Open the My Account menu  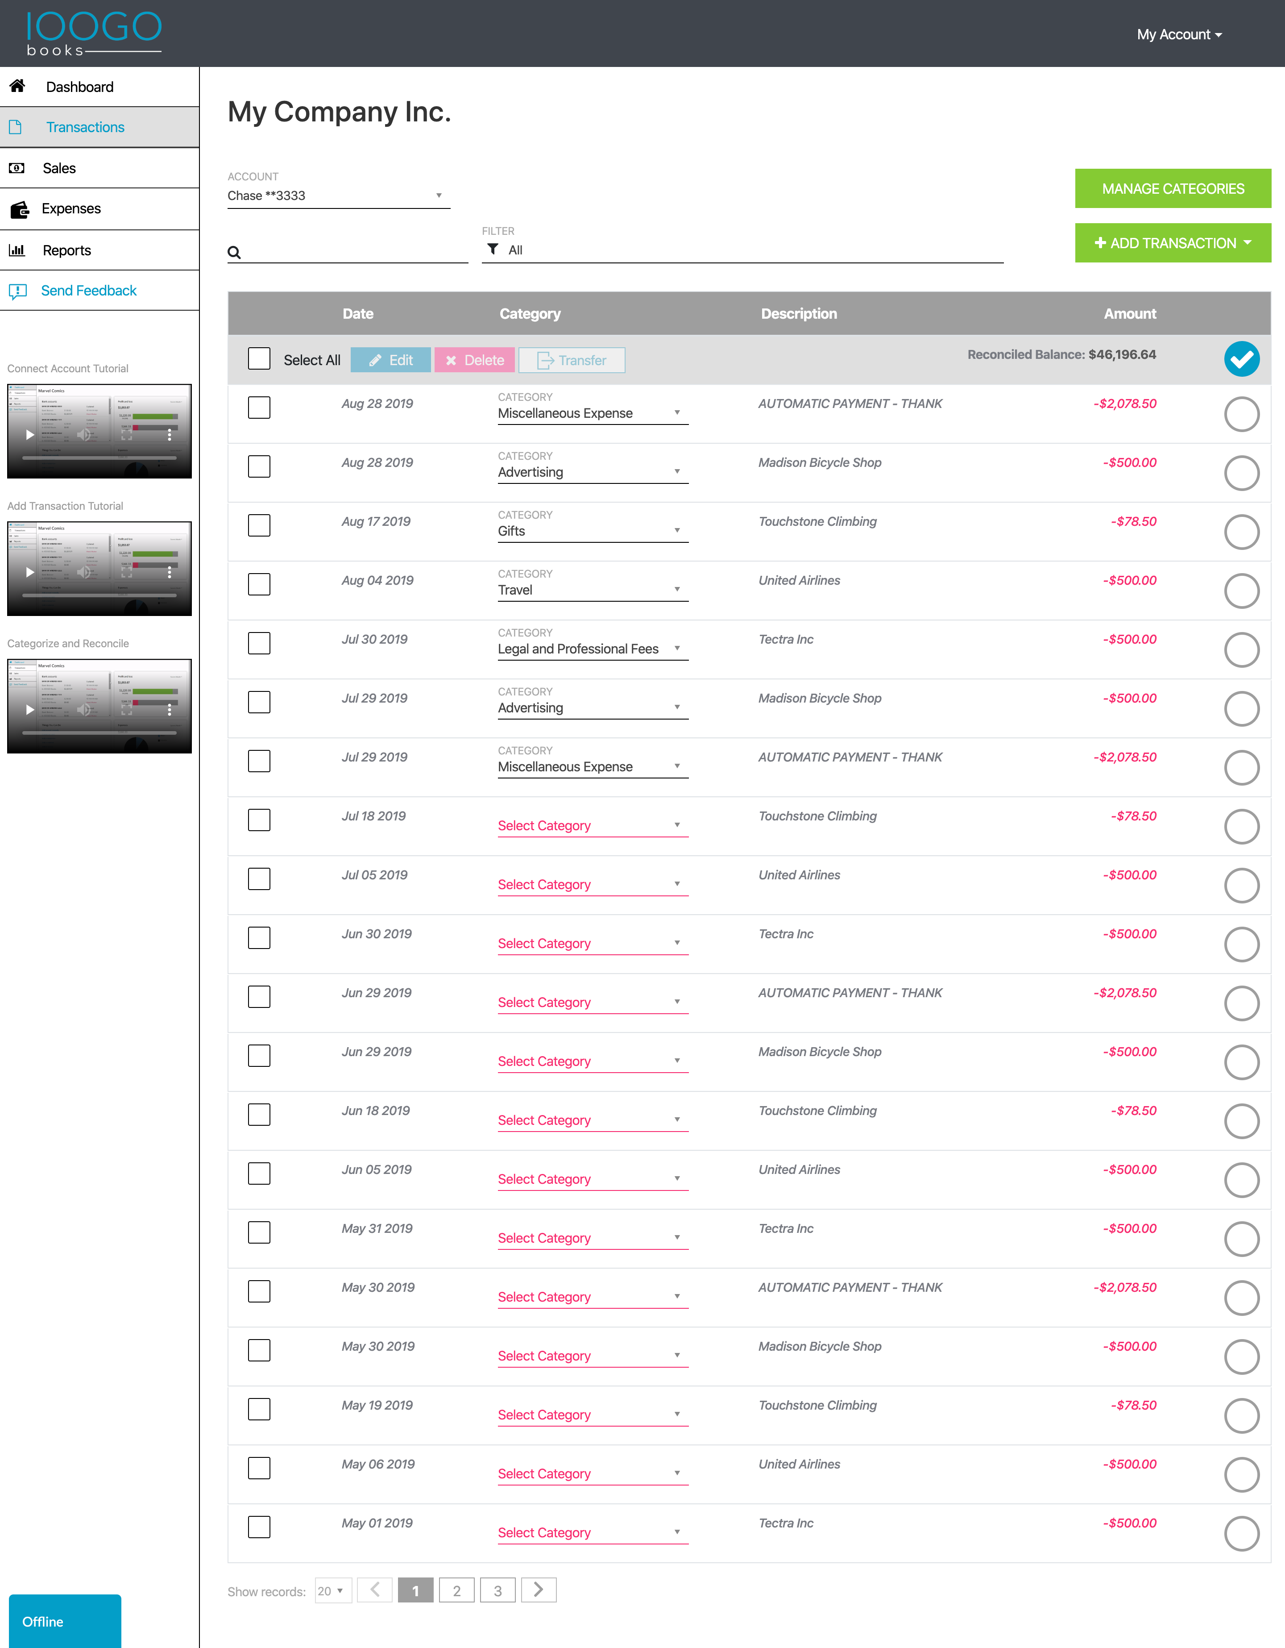click(1179, 34)
